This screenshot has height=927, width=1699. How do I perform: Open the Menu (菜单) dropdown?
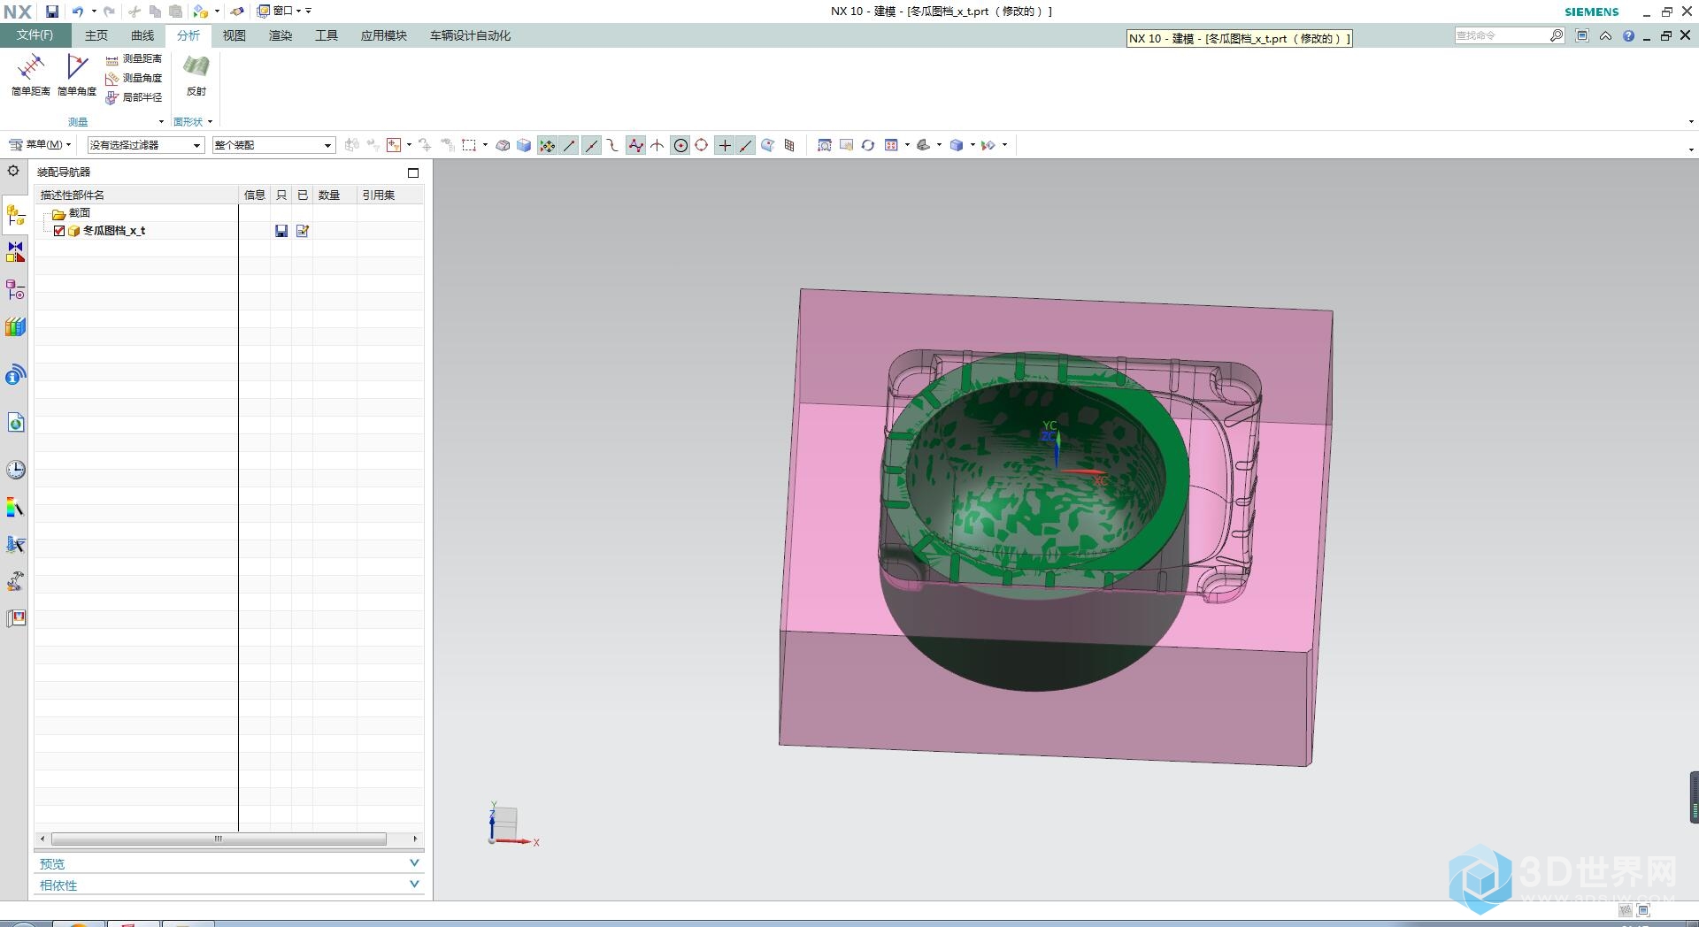[40, 144]
